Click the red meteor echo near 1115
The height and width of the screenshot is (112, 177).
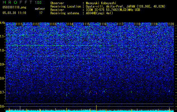pos(96,93)
